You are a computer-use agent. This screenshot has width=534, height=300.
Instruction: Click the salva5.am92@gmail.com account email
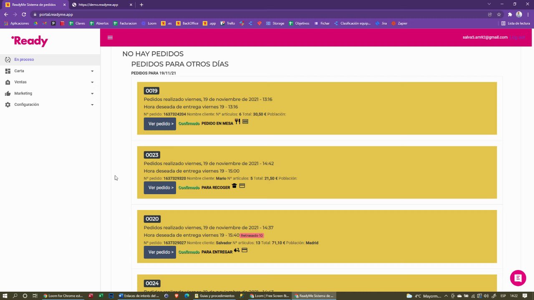485,37
